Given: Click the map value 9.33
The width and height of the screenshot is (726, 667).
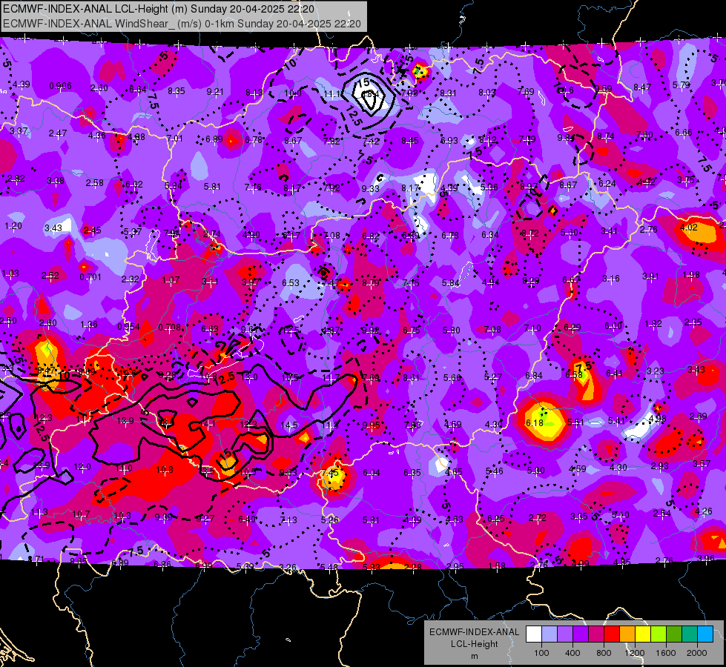Looking at the screenshot, I should tap(370, 188).
